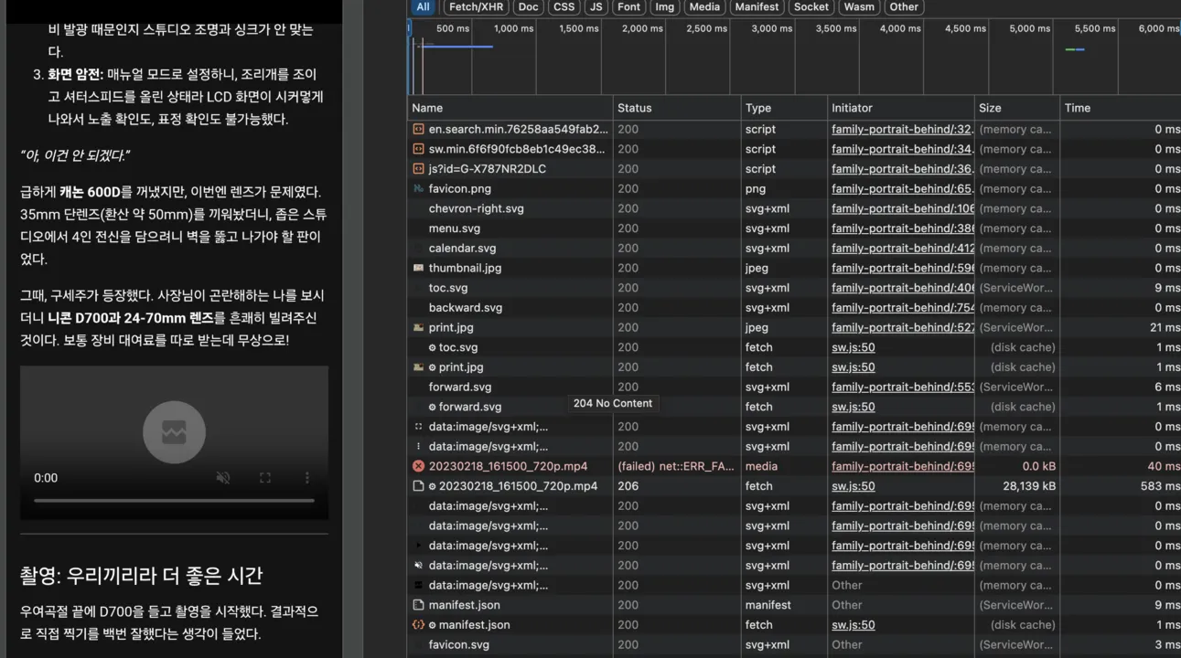1181x658 pixels.
Task: Enable the Img filter chip
Action: (665, 6)
